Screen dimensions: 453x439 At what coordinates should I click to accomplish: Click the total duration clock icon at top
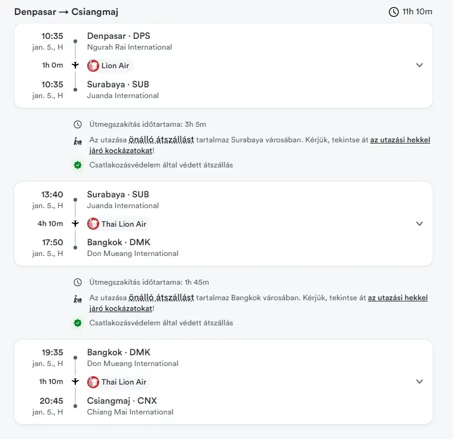(393, 12)
